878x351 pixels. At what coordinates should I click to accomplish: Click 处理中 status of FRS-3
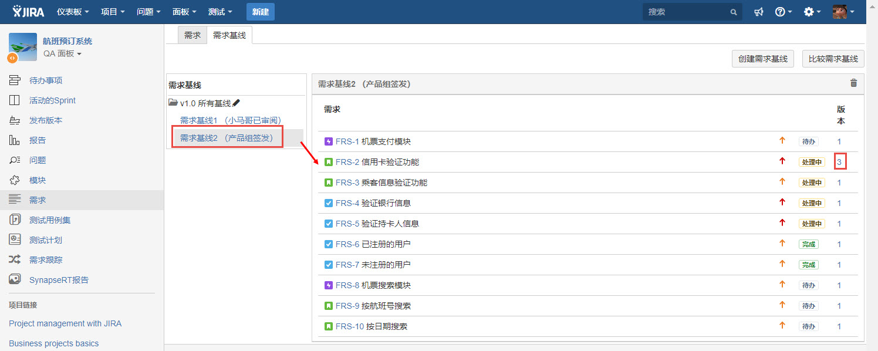812,183
